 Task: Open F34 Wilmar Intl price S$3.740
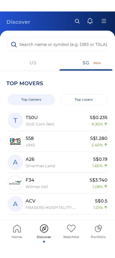coord(98,180)
